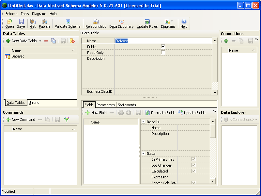This screenshot has width=261, height=196.
Task: Open the Data Dictionary
Action: [x=121, y=24]
